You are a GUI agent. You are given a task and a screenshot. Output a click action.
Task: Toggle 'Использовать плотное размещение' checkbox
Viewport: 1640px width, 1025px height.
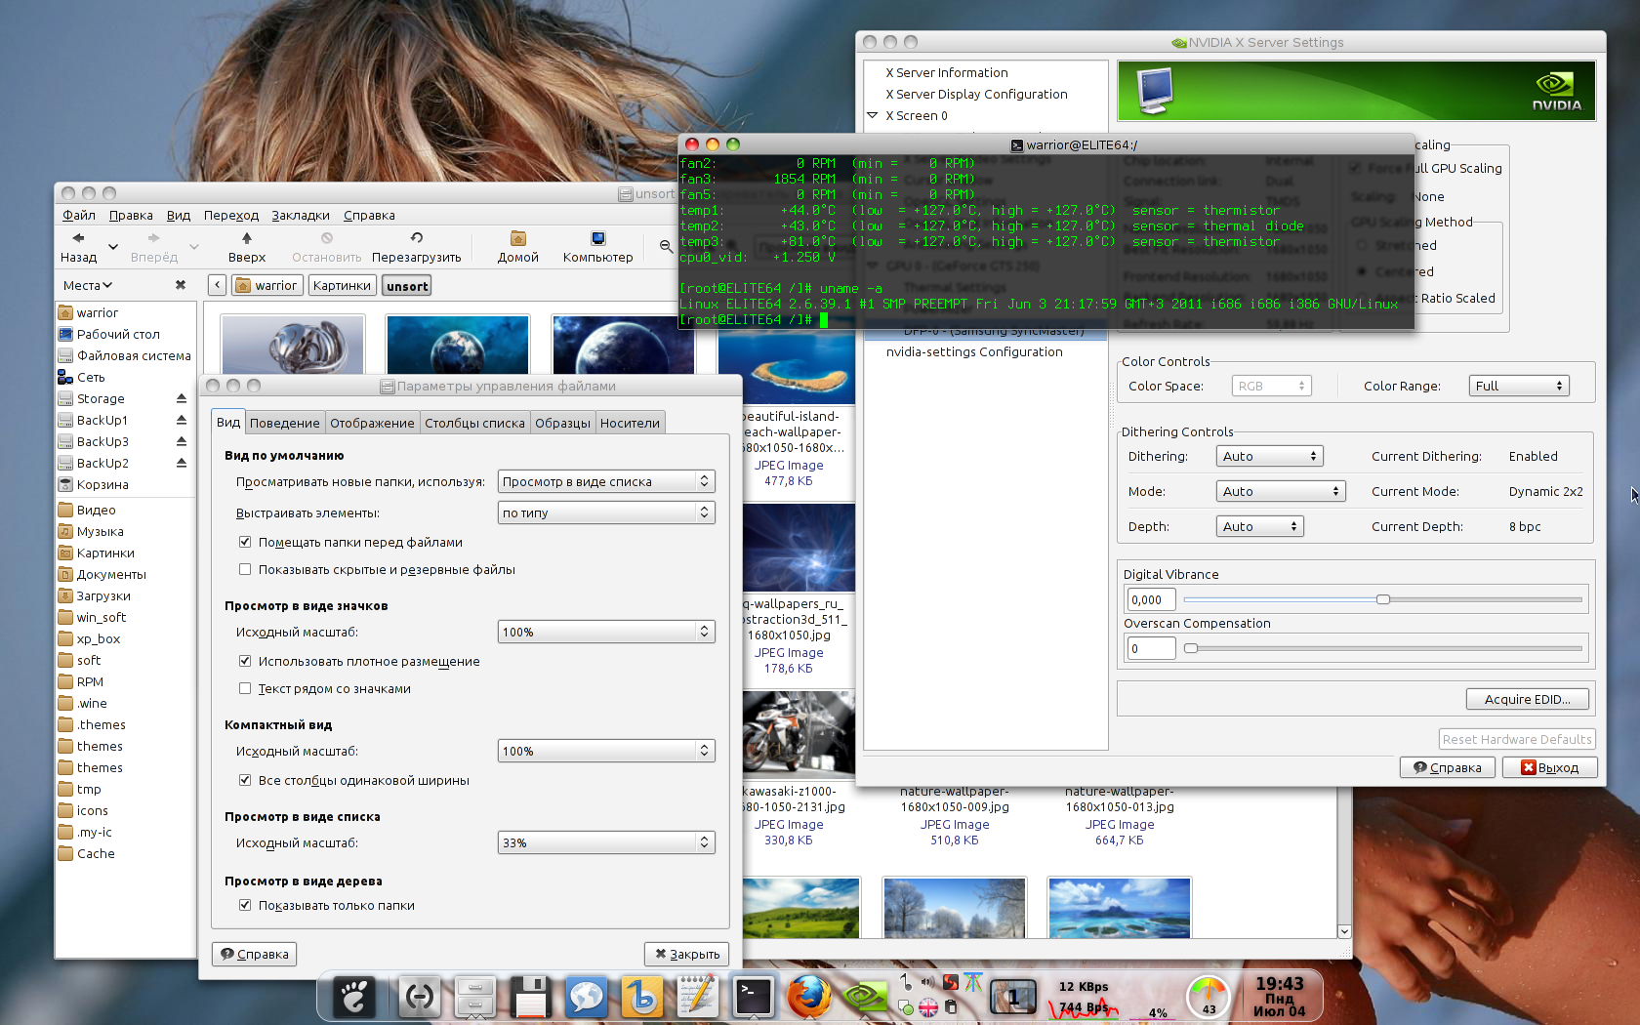point(245,661)
